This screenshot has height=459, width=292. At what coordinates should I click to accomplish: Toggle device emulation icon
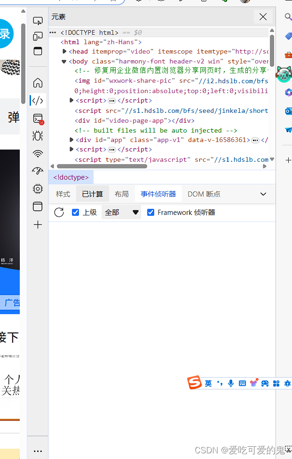38,36
